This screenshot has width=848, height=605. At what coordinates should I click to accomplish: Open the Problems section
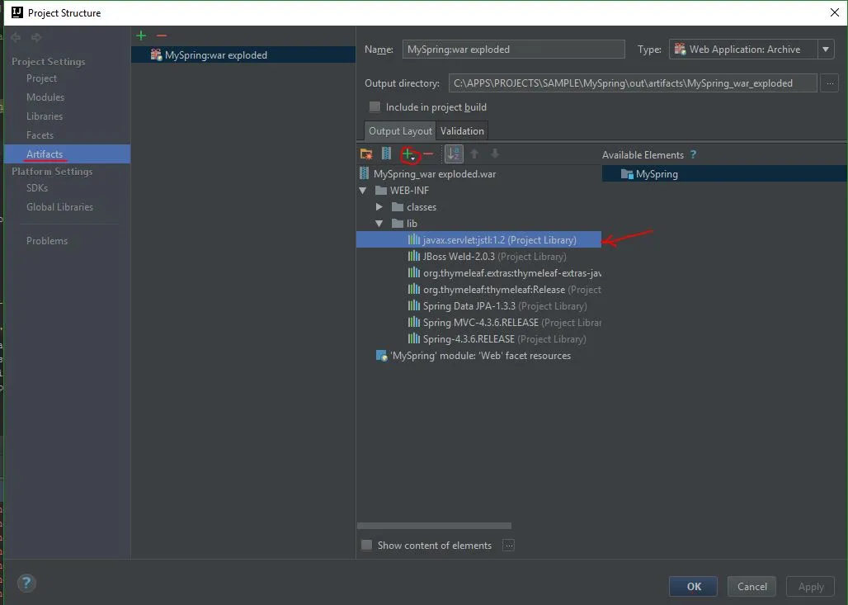[47, 241]
